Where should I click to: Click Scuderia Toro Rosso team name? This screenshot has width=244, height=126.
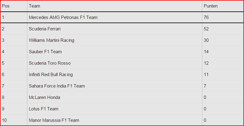pos(50,63)
